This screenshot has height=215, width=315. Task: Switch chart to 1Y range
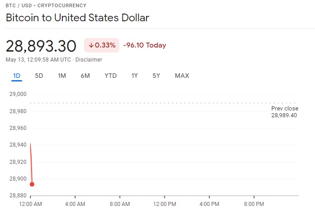134,76
